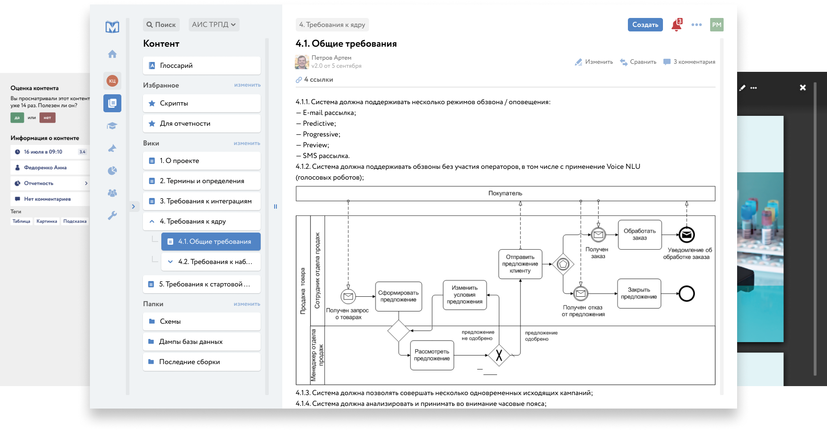The height and width of the screenshot is (431, 827).
Task: Expand section 4.2. Требования к наб…
Action: coord(169,261)
